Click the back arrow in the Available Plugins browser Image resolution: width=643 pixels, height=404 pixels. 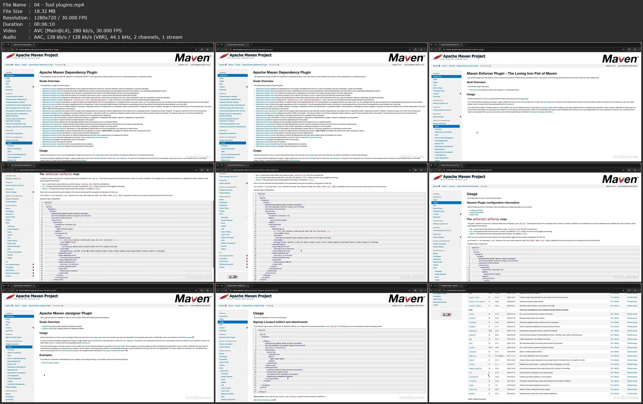coord(432,290)
